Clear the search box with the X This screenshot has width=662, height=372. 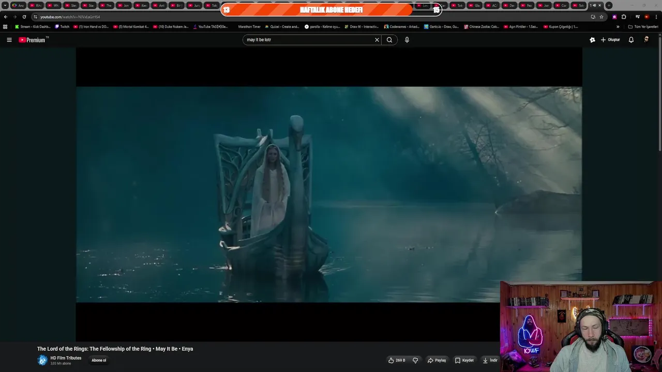click(377, 40)
